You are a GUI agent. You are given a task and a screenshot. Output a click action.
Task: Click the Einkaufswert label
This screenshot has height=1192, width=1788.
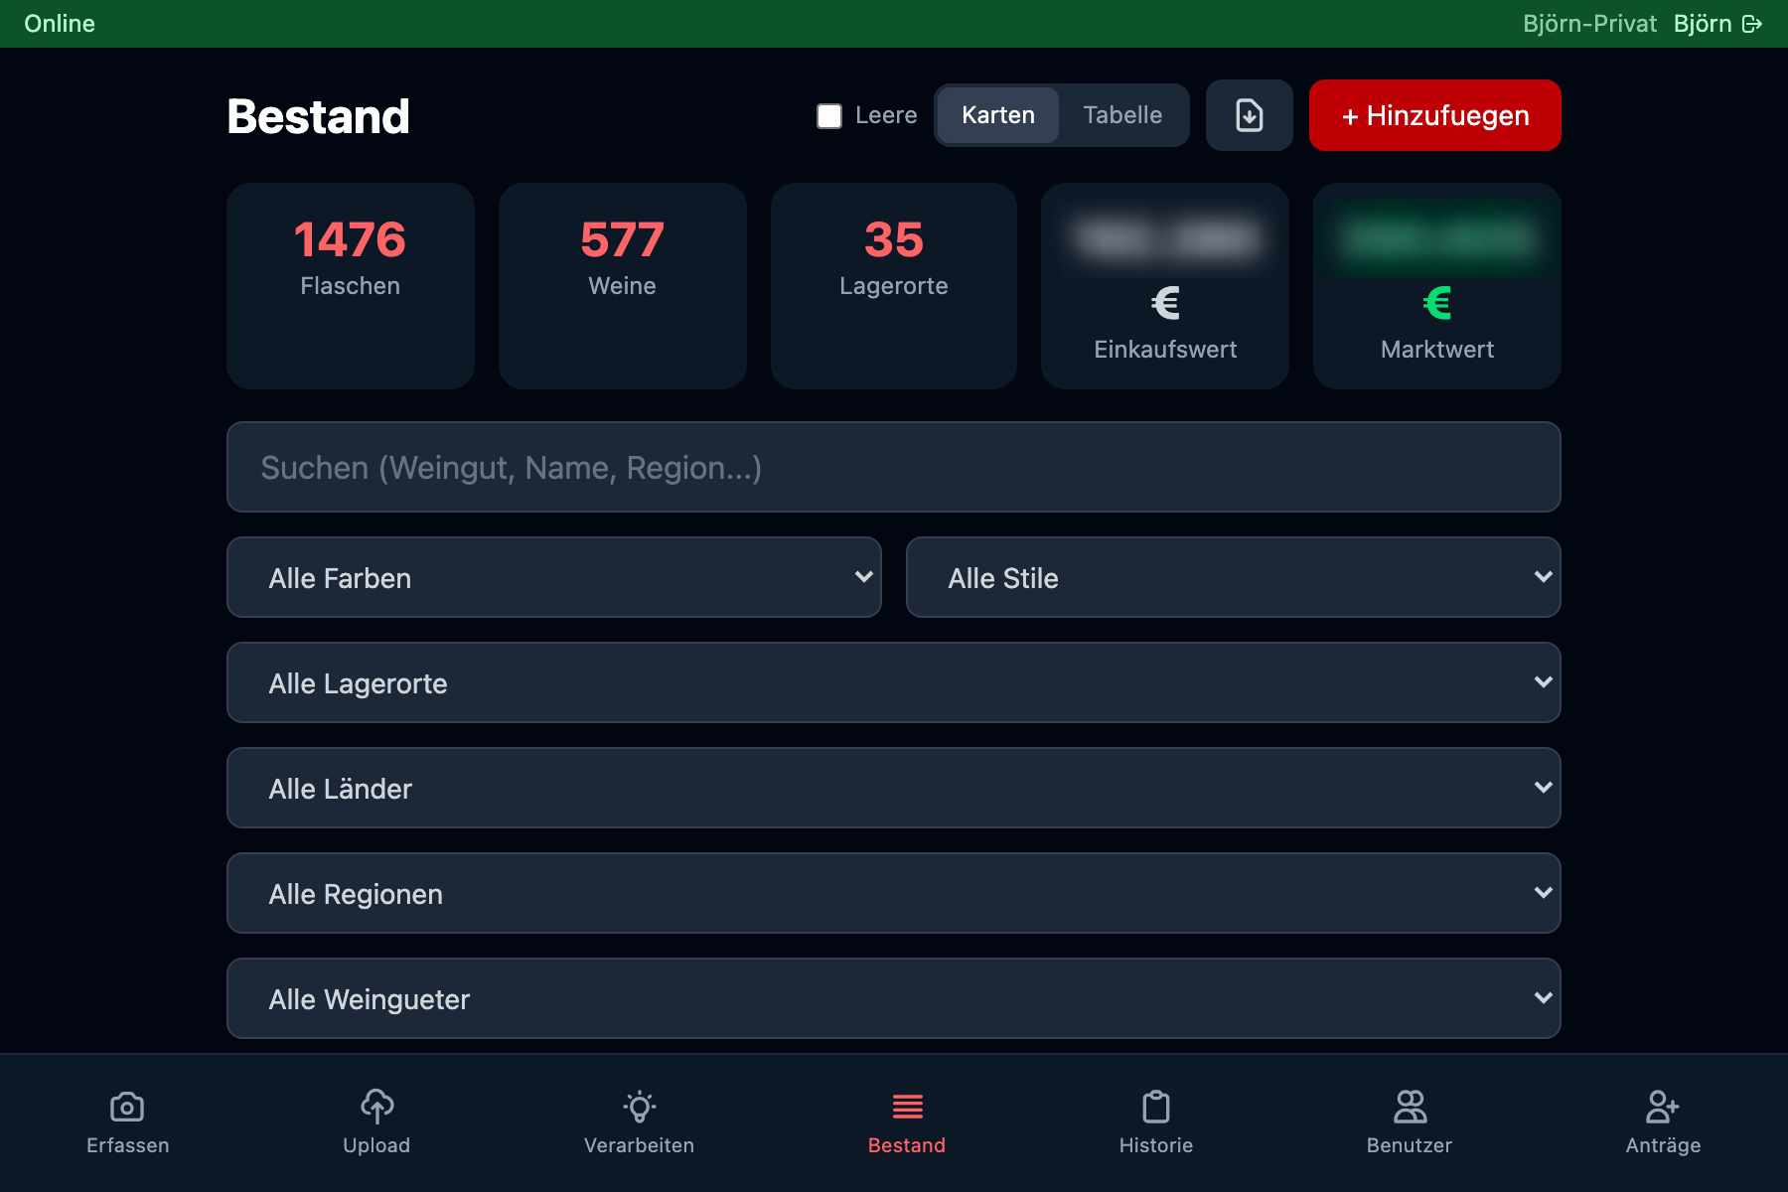point(1165,350)
